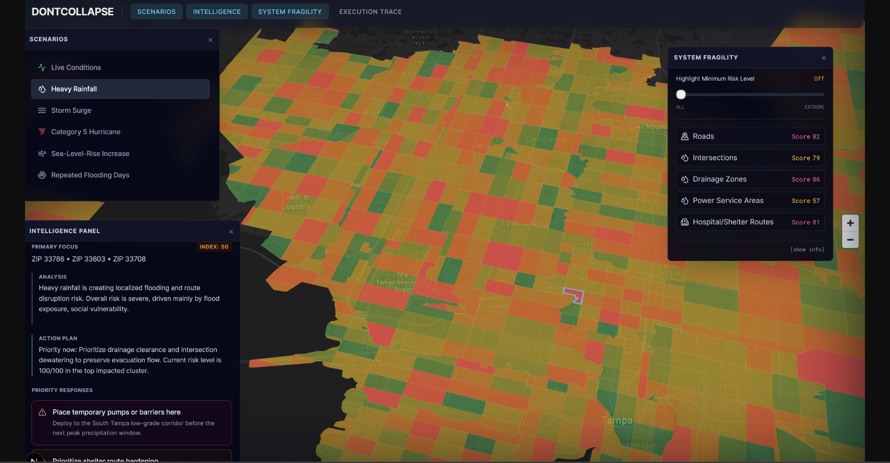Click the EXTREME slider end label
This screenshot has height=463, width=890.
click(x=814, y=107)
